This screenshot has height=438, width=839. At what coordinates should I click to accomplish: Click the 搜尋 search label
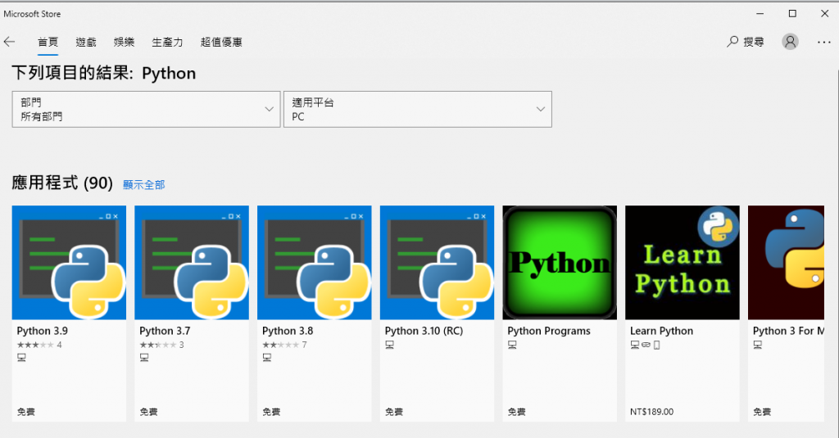point(754,42)
